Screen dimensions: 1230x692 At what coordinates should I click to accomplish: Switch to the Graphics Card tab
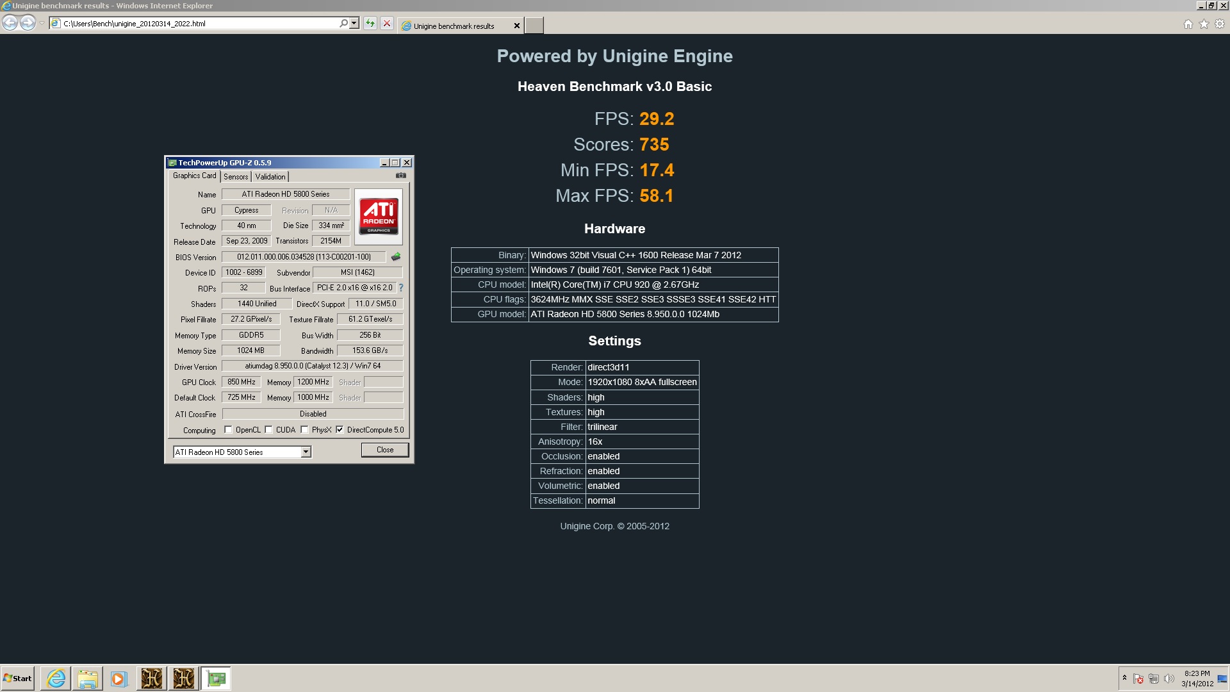tap(194, 176)
